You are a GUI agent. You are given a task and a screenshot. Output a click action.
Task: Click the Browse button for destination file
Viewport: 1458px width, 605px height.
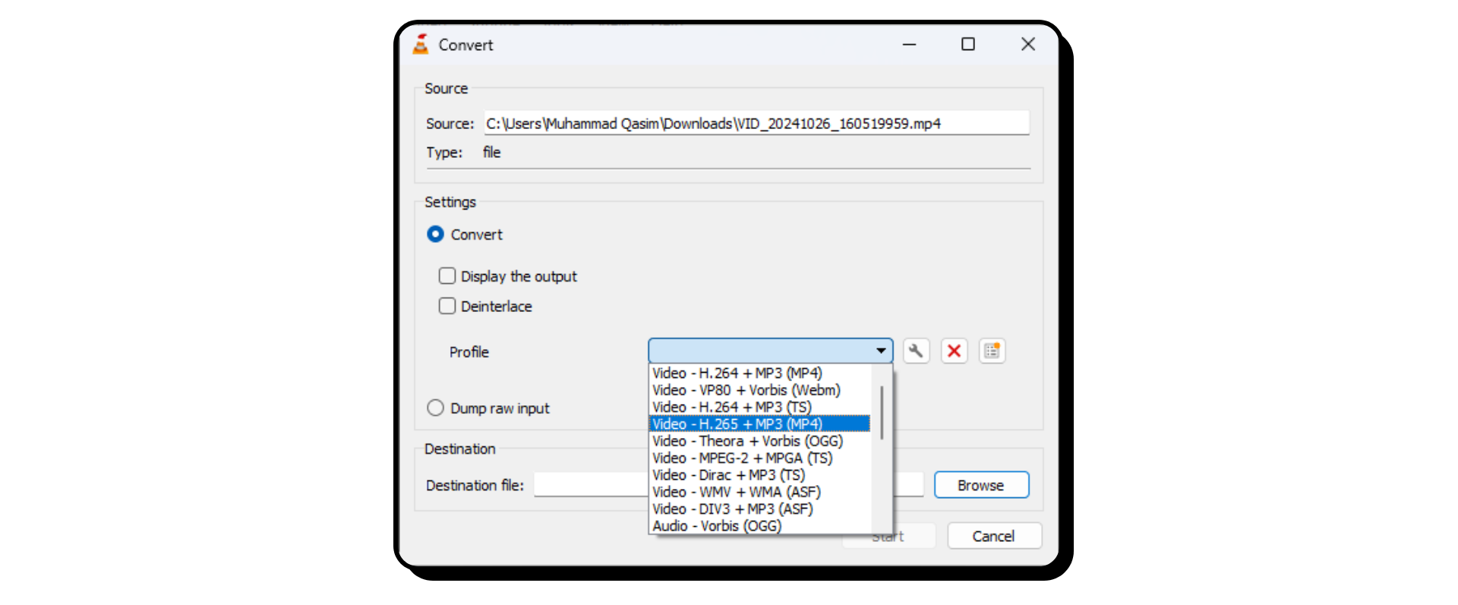pos(981,485)
